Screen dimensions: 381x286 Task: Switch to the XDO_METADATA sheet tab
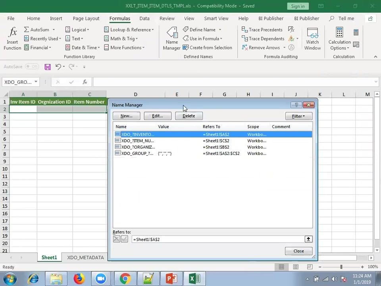click(85, 257)
